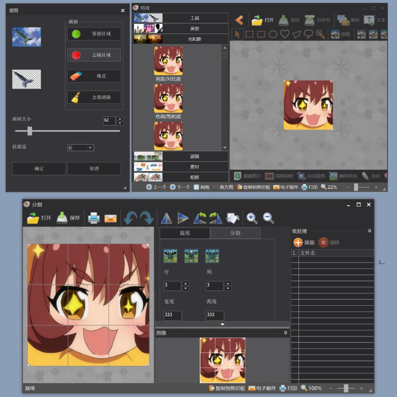Click the Zoom In magnifier in the split toolbar
Viewport: 397px width, 397px height.
[252, 218]
